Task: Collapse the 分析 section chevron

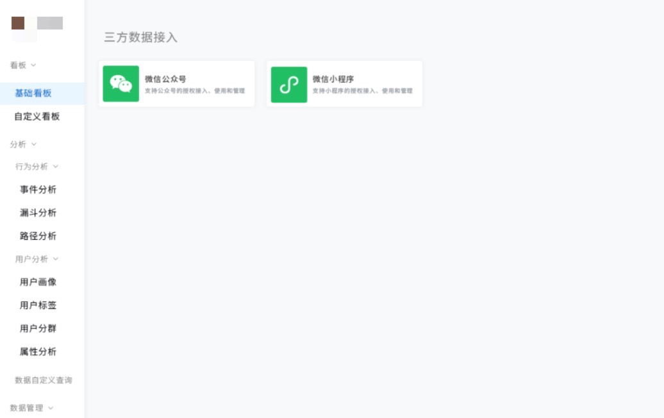Action: tap(34, 144)
